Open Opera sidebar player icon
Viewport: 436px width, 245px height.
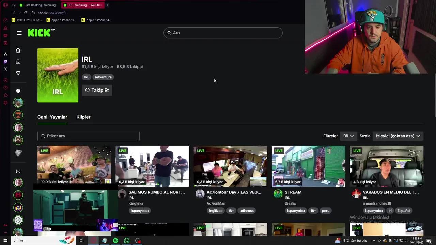pyautogui.click(x=5, y=80)
